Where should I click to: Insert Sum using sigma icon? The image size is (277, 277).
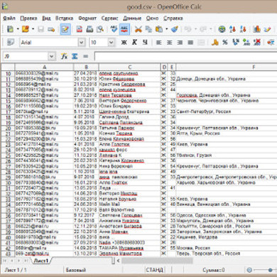pyautogui.click(x=75, y=56)
